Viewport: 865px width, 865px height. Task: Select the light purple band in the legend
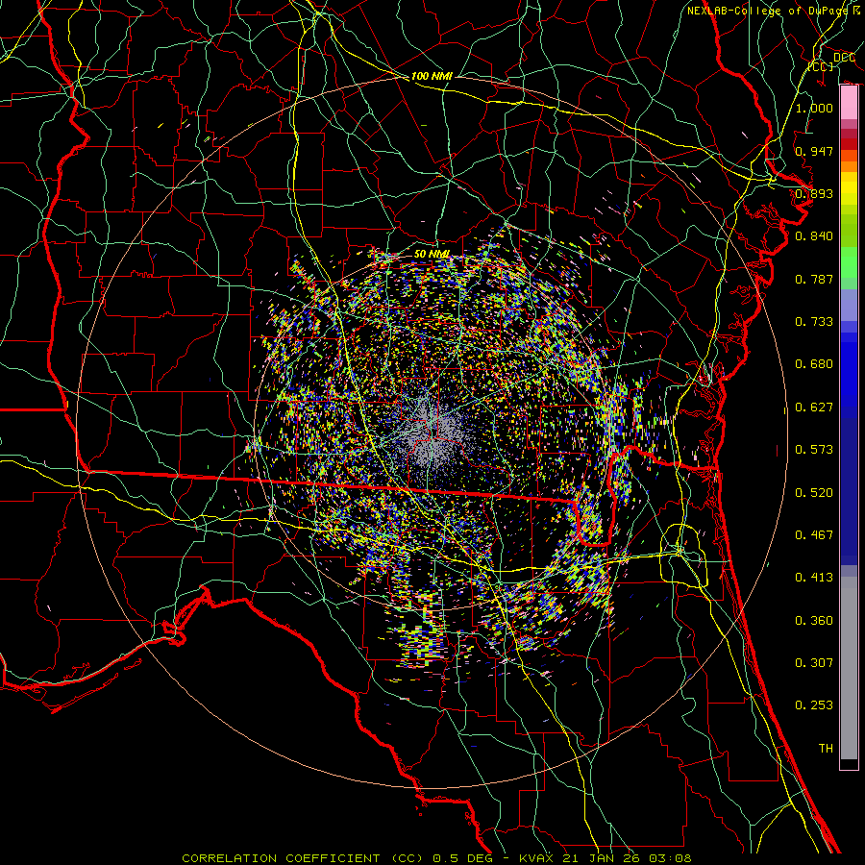[x=849, y=306]
